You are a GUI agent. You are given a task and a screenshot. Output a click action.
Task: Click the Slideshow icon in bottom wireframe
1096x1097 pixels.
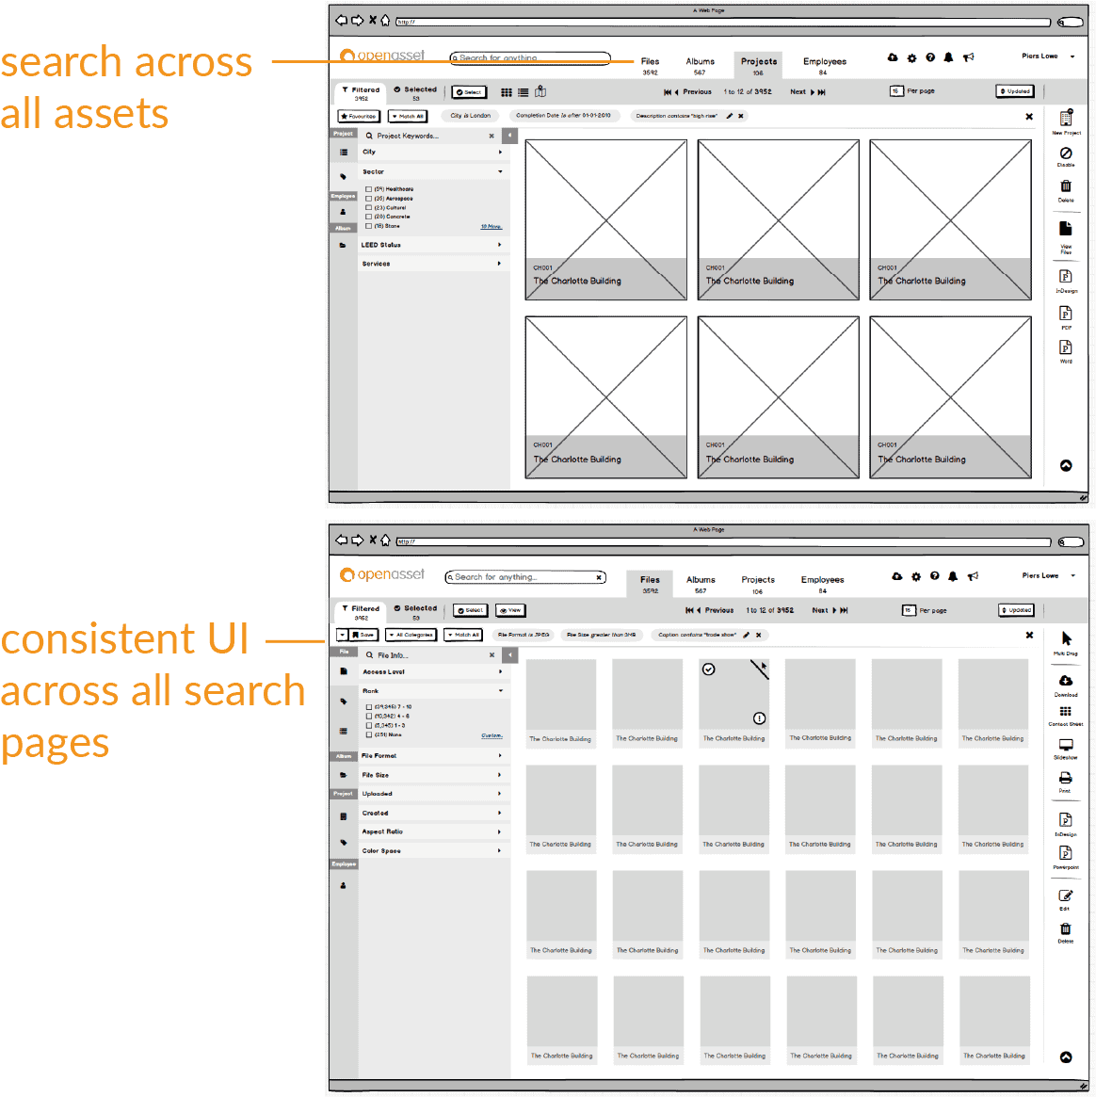1066,745
